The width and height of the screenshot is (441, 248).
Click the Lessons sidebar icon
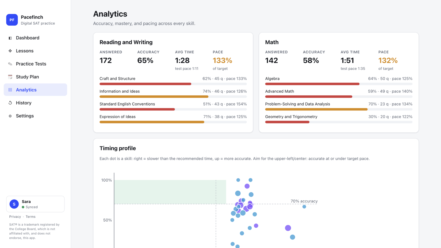(10, 51)
